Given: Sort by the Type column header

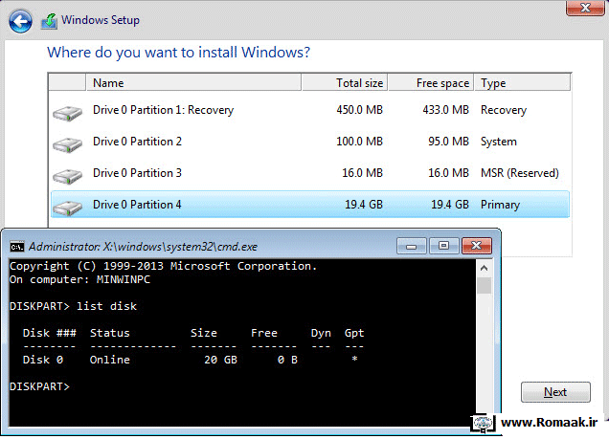Looking at the screenshot, I should [523, 82].
